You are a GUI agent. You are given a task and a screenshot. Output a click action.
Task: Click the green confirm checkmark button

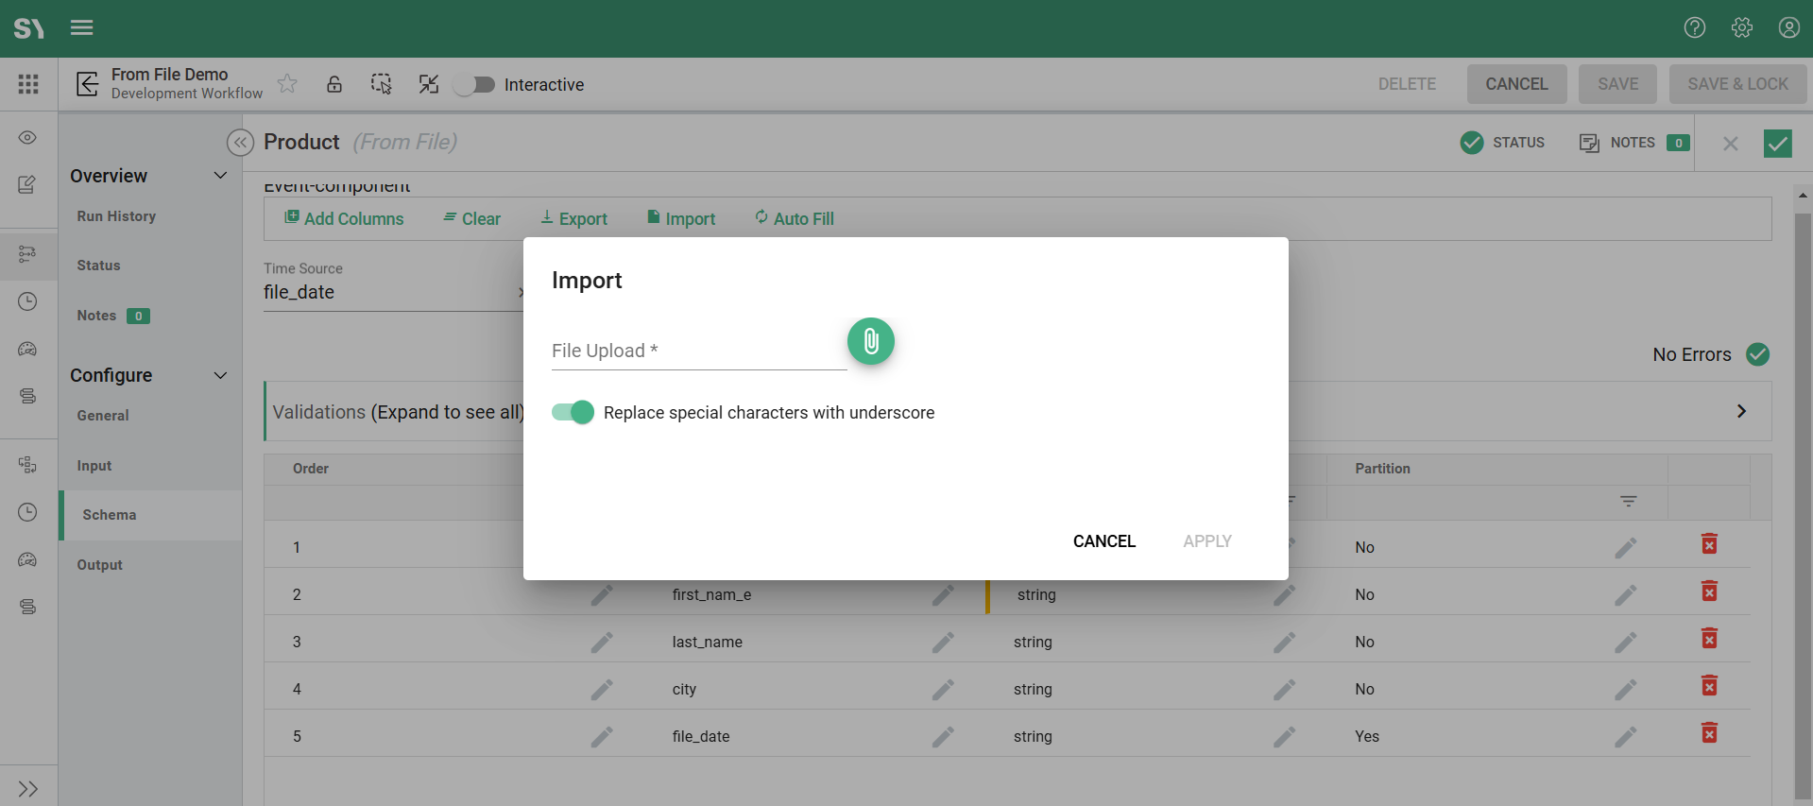pyautogui.click(x=1777, y=143)
